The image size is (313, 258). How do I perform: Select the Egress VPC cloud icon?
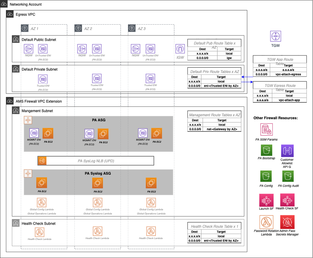coord(10,14)
